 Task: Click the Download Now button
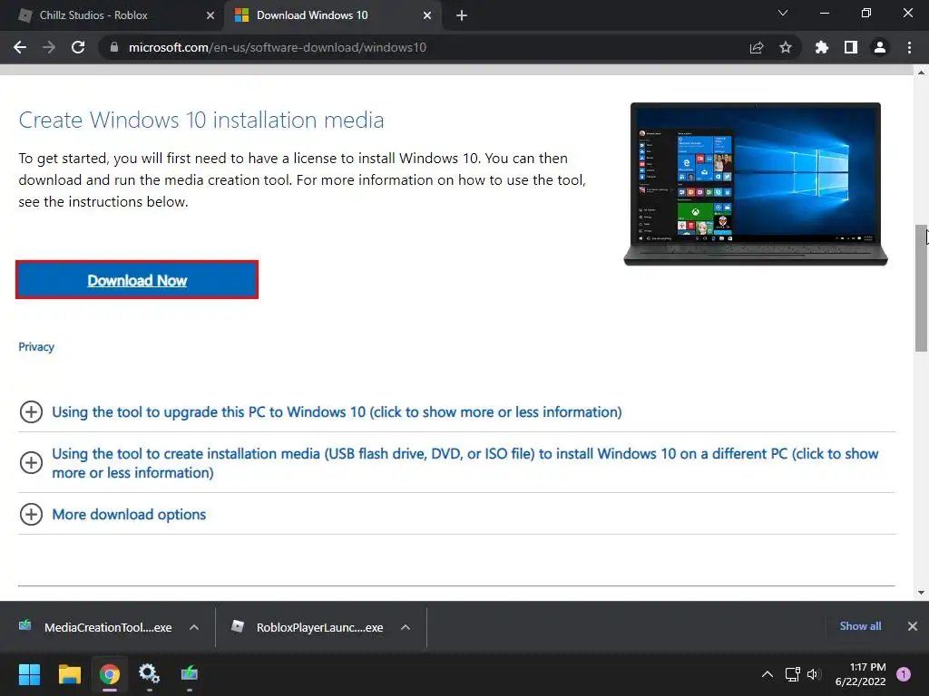[137, 280]
